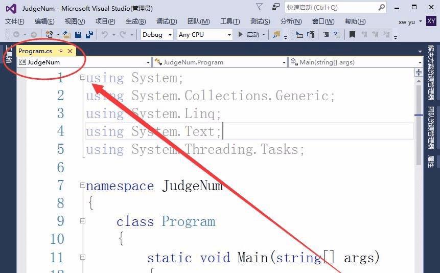
Task: Open the 工具箱 toolbox side tab
Action: 9,54
